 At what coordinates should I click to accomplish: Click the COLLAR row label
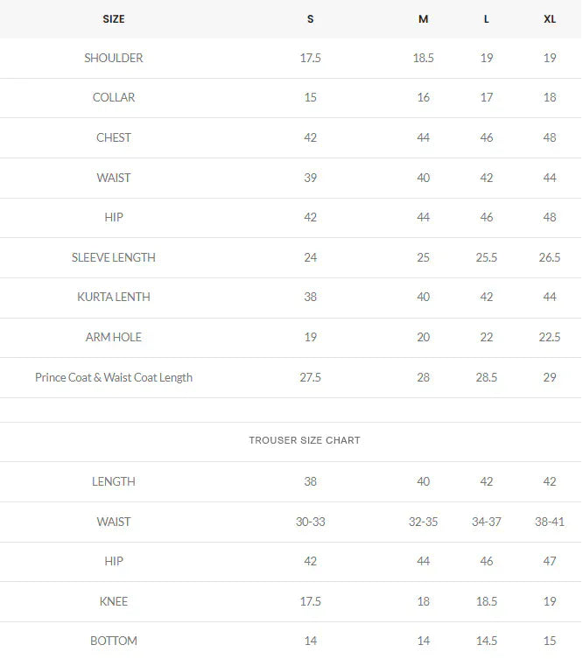(x=114, y=97)
